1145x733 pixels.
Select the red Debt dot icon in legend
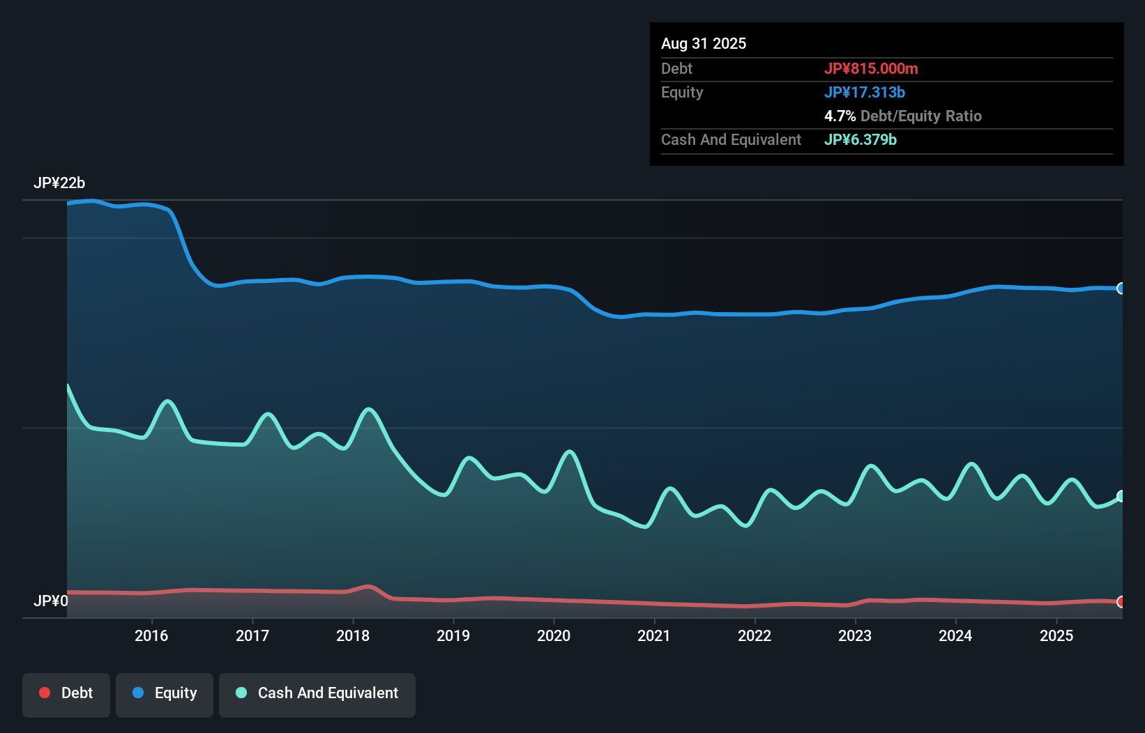point(45,693)
